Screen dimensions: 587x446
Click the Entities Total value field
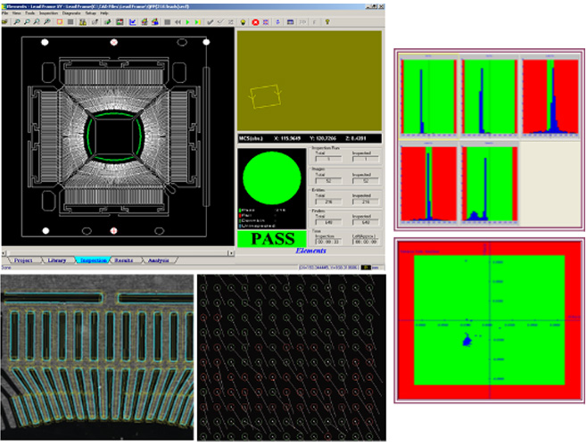point(328,202)
